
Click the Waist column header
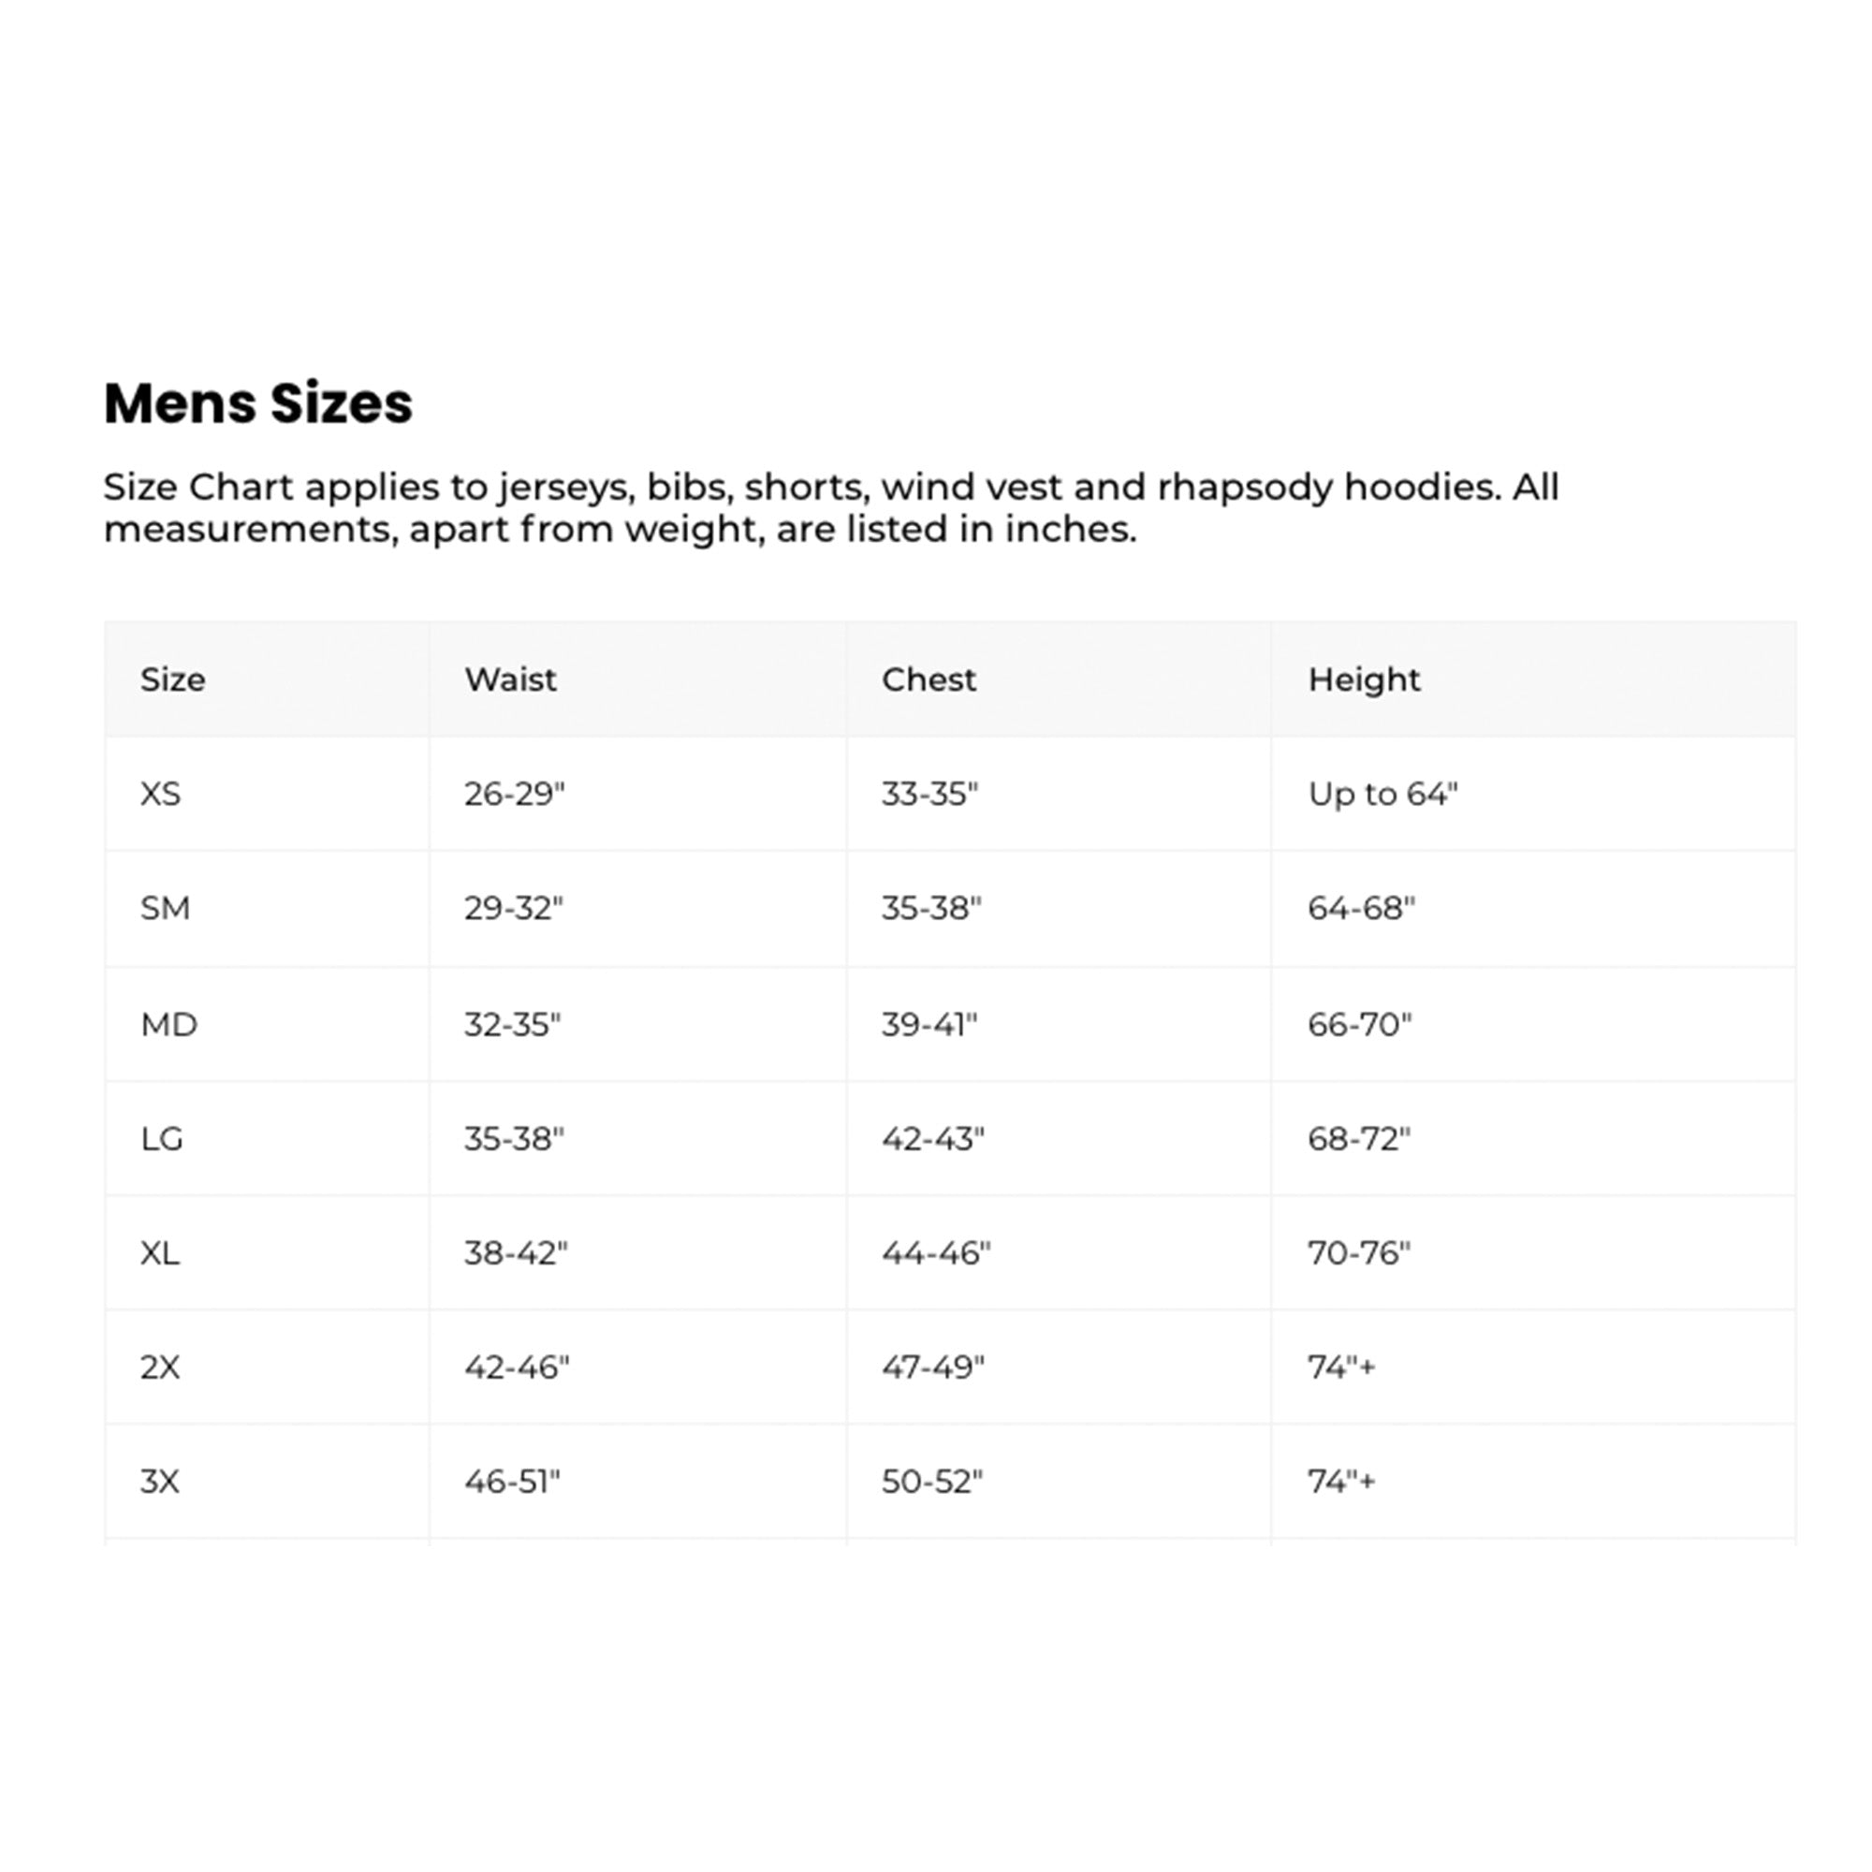[510, 680]
